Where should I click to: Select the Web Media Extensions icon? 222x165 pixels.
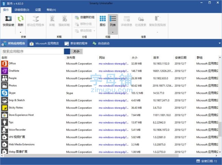tap(4, 145)
